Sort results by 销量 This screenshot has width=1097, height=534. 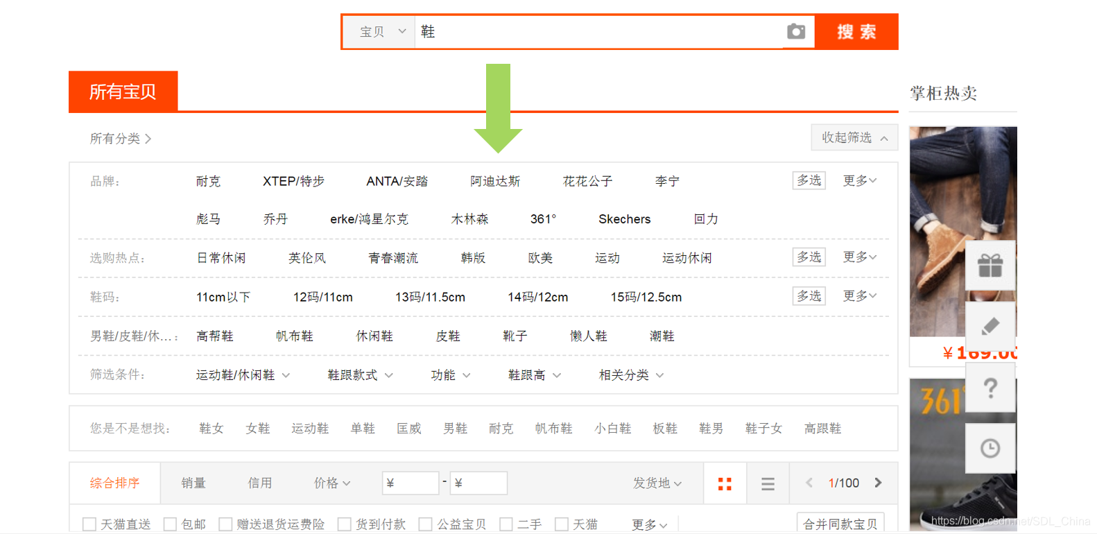[x=193, y=483]
